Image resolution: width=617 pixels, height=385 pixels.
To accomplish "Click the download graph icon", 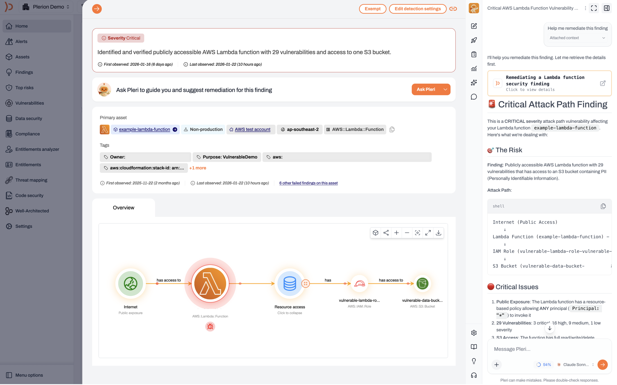I will point(438,233).
